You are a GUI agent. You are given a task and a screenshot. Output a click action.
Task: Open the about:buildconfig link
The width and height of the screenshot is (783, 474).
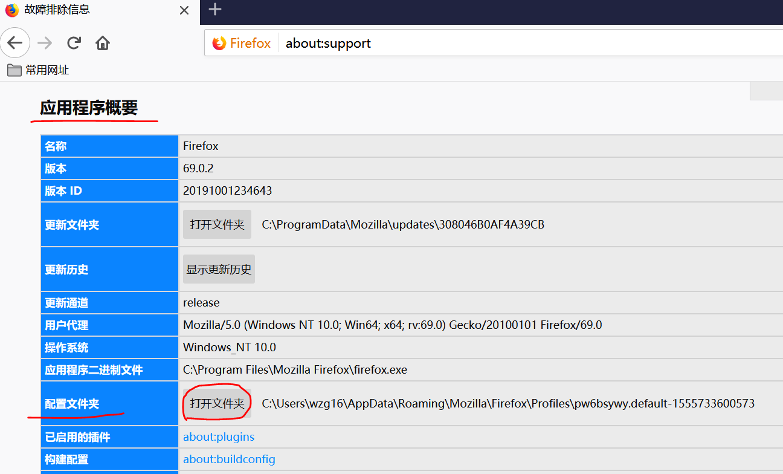[229, 459]
